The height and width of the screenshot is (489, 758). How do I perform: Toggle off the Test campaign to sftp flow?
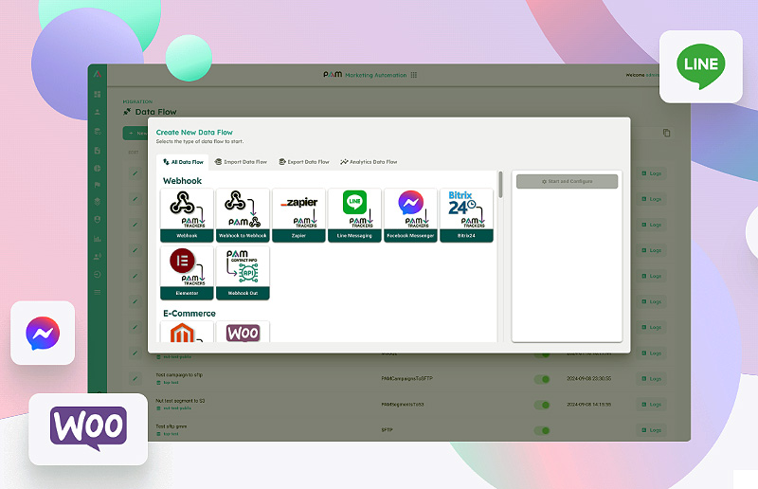[x=542, y=379]
